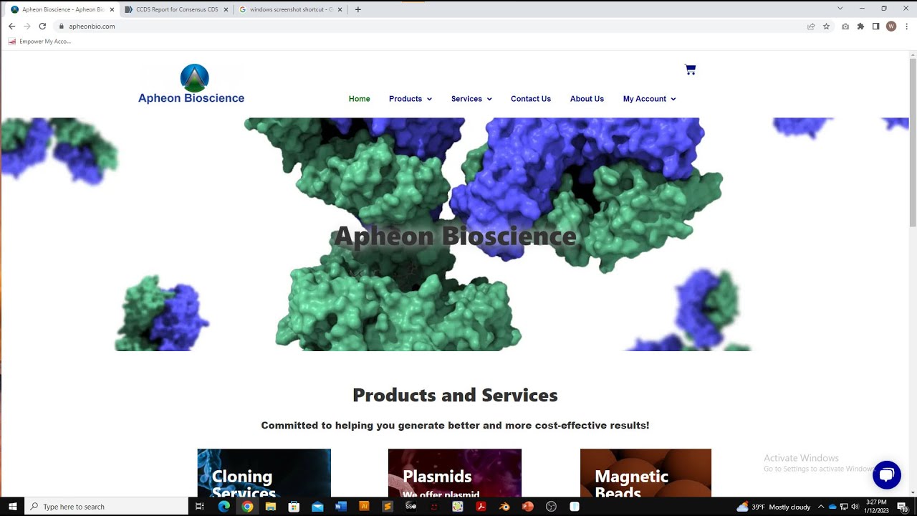Open Mail app from taskbar
Image resolution: width=917 pixels, height=516 pixels.
pos(317,507)
